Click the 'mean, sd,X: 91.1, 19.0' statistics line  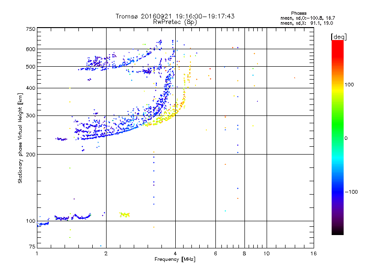click(x=307, y=23)
